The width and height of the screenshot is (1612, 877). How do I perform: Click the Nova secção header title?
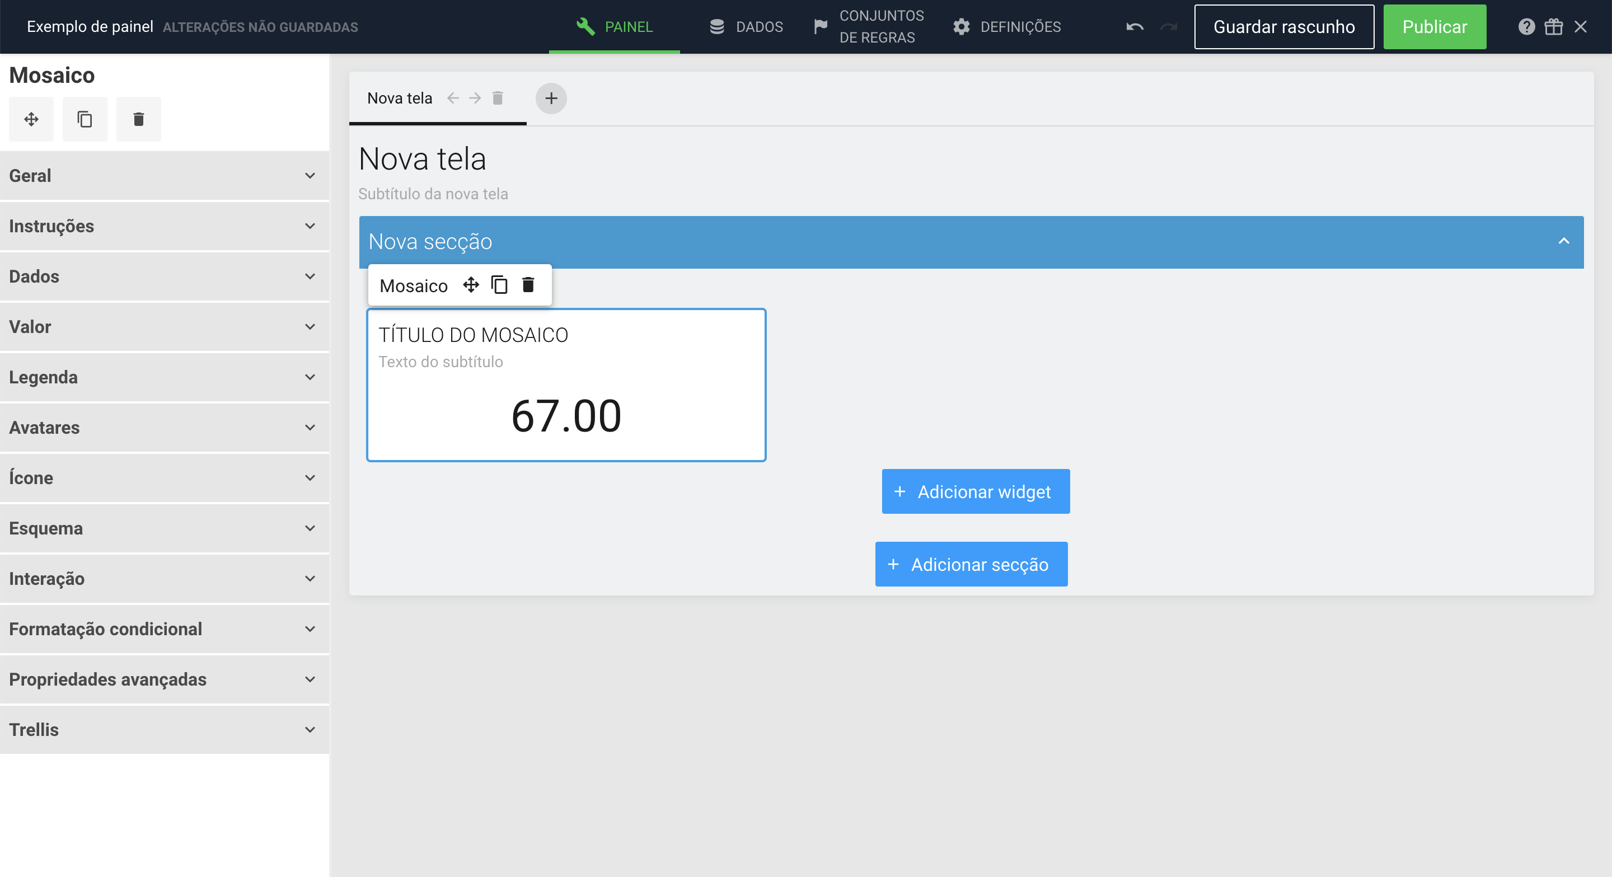430,242
